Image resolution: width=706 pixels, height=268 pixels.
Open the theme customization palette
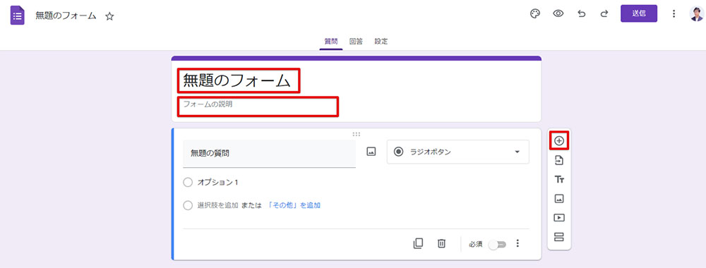(535, 13)
